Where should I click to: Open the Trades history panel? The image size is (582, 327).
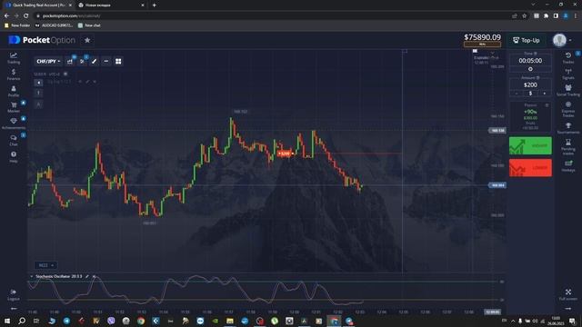[567, 58]
